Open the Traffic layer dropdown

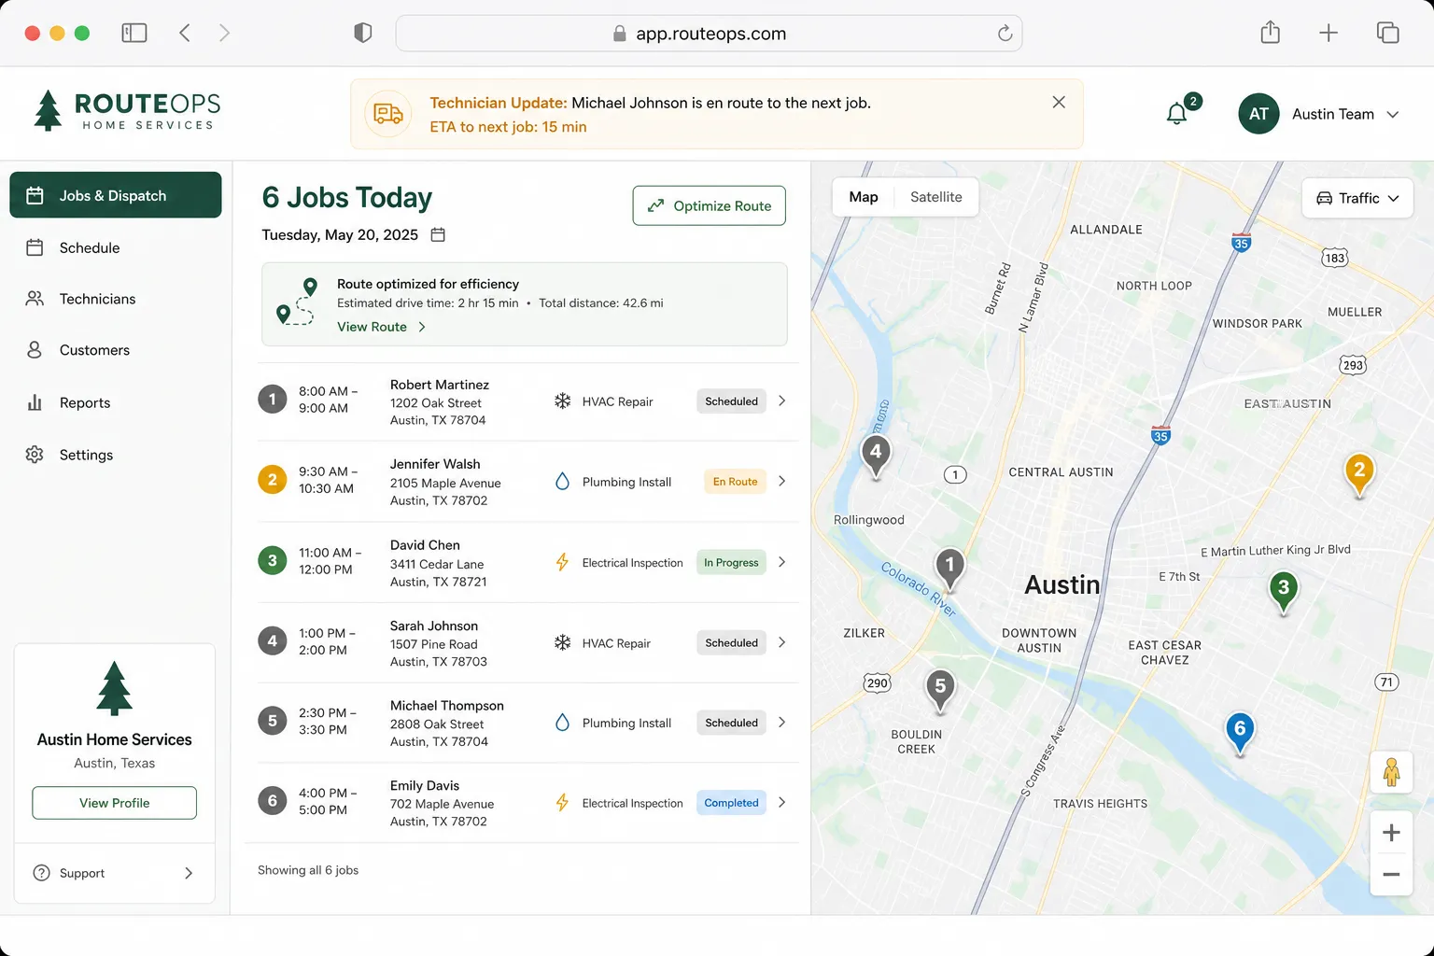pyautogui.click(x=1357, y=198)
